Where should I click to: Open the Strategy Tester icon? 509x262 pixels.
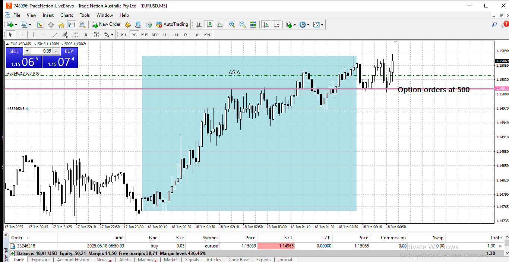click(x=82, y=25)
